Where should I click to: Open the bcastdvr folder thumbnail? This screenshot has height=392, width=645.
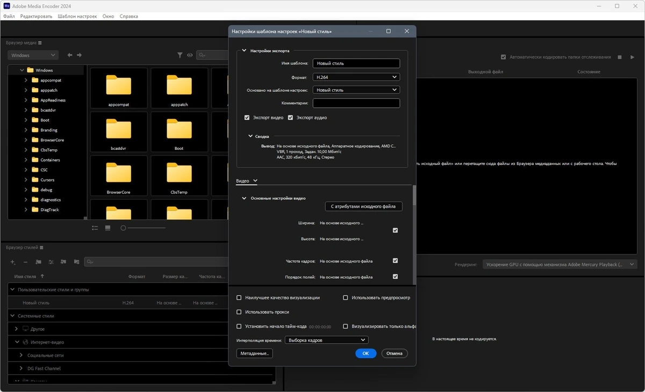[119, 132]
